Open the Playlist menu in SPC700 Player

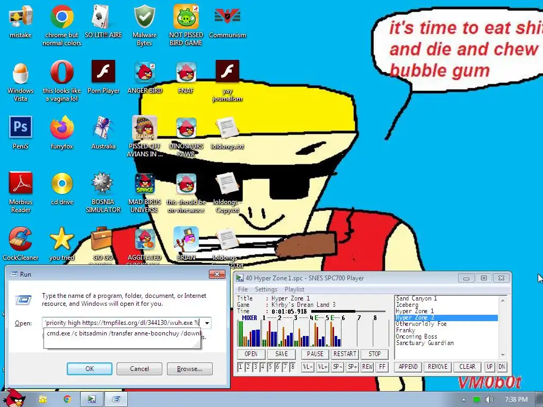(294, 289)
